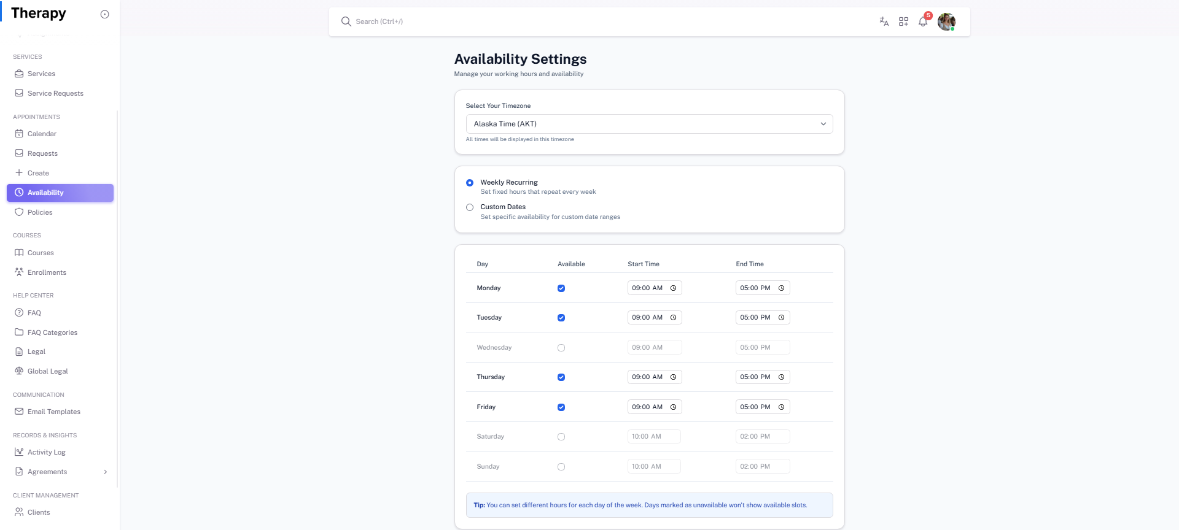Click the Calendar icon in sidebar
This screenshot has height=530, width=1179.
19,134
